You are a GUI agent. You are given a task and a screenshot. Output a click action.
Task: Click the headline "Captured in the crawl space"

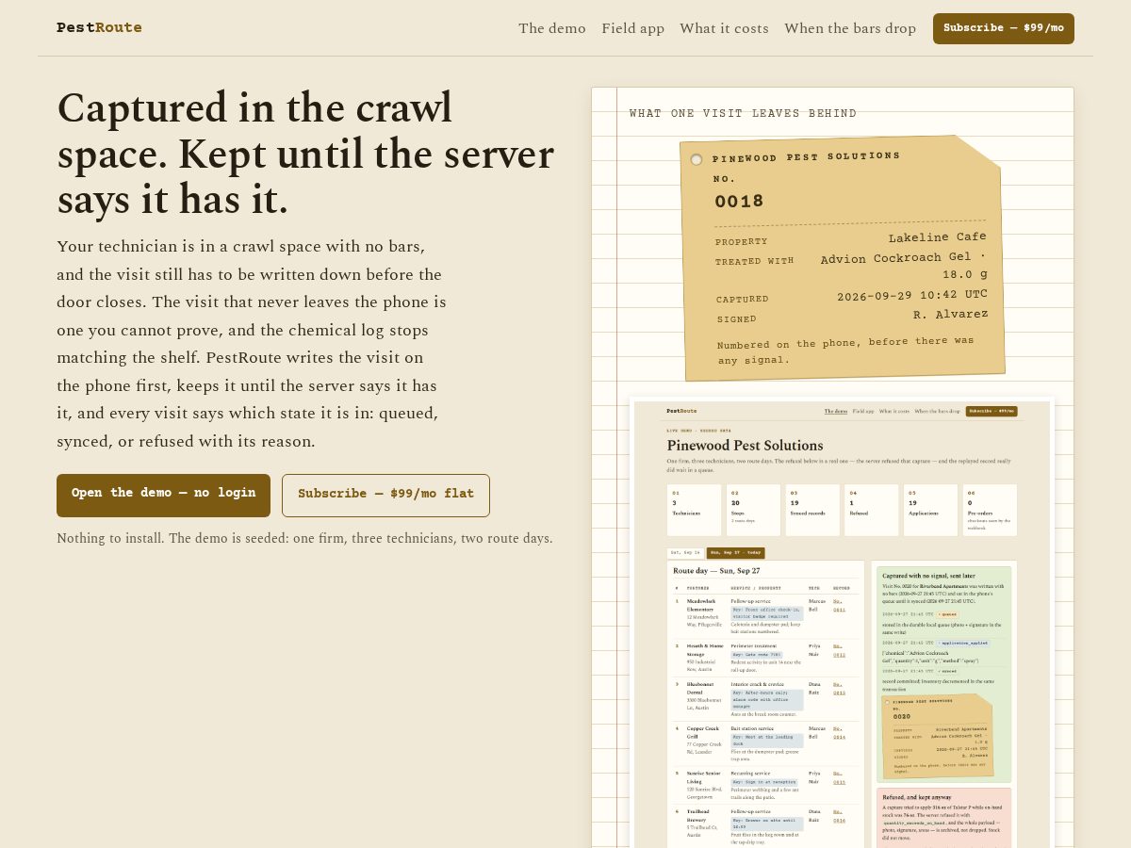[305, 154]
